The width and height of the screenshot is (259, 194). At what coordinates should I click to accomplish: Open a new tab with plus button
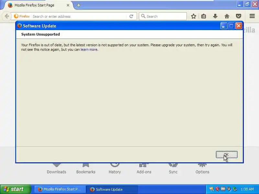(x=79, y=5)
